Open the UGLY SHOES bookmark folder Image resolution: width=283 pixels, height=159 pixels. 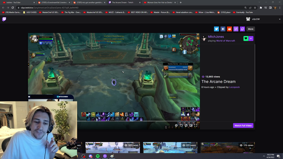(x=30, y=12)
